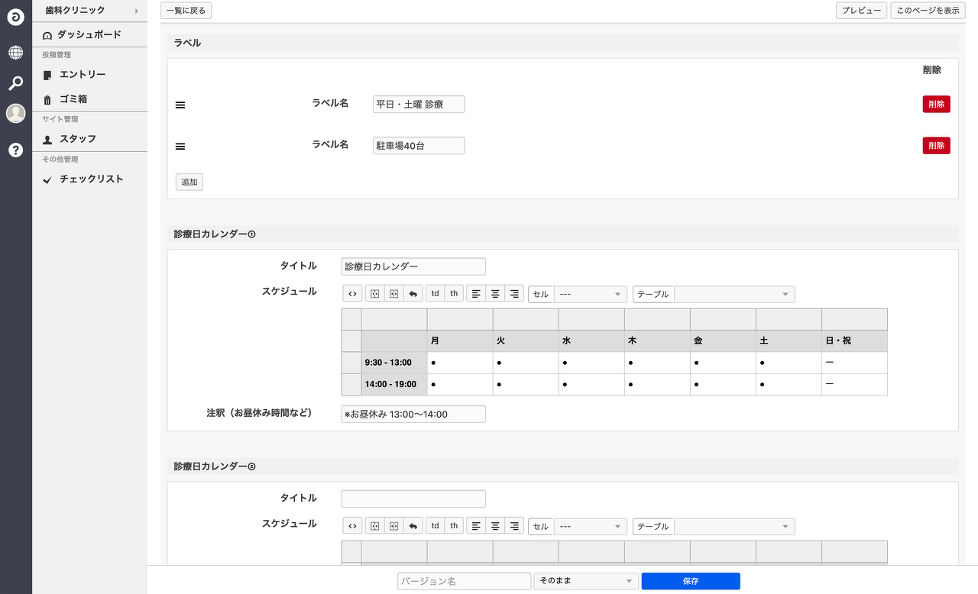978x594 pixels.
Task: Click undo arrow in calendar ① toolbar
Action: (413, 294)
